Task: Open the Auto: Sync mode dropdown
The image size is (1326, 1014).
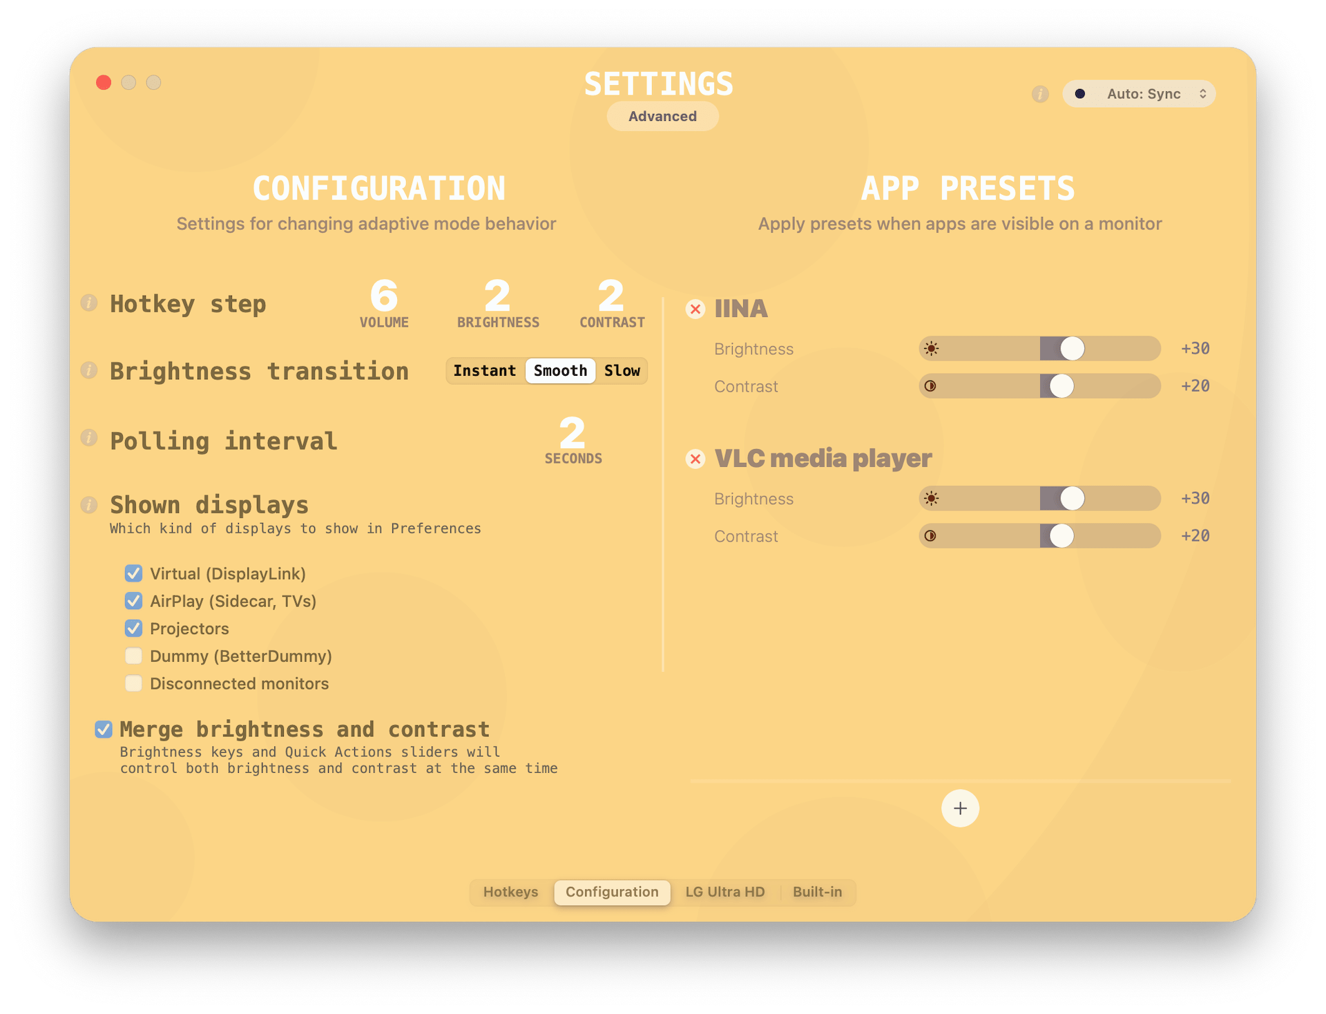Action: coord(1140,94)
